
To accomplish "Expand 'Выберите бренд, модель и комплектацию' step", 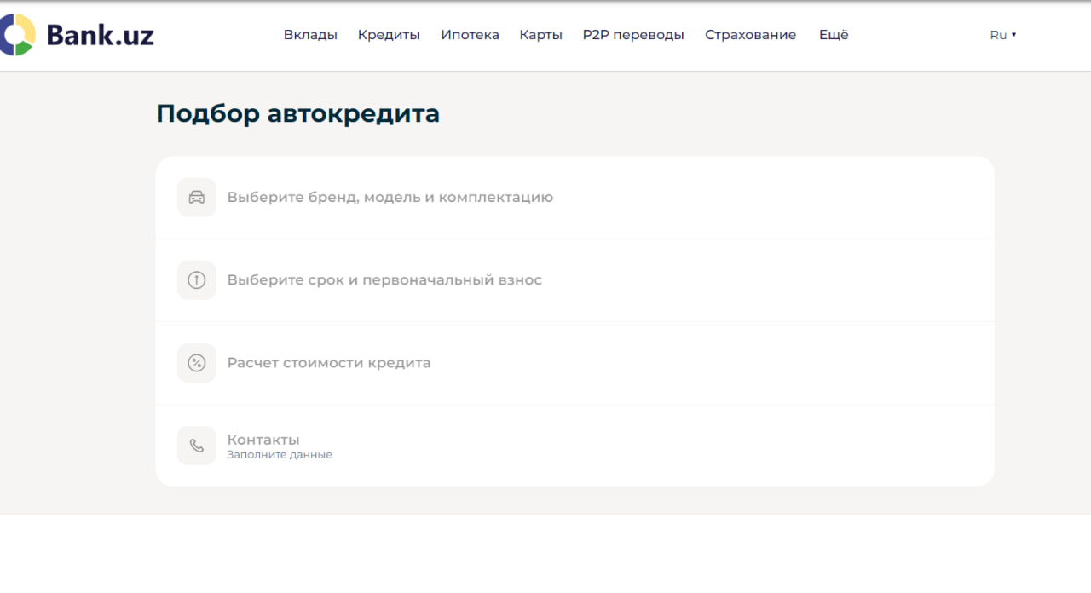I will [x=575, y=198].
